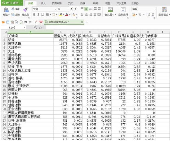Increase indent icon
Image resolution: width=170 pixels, height=142 pixels.
coord(99,9)
